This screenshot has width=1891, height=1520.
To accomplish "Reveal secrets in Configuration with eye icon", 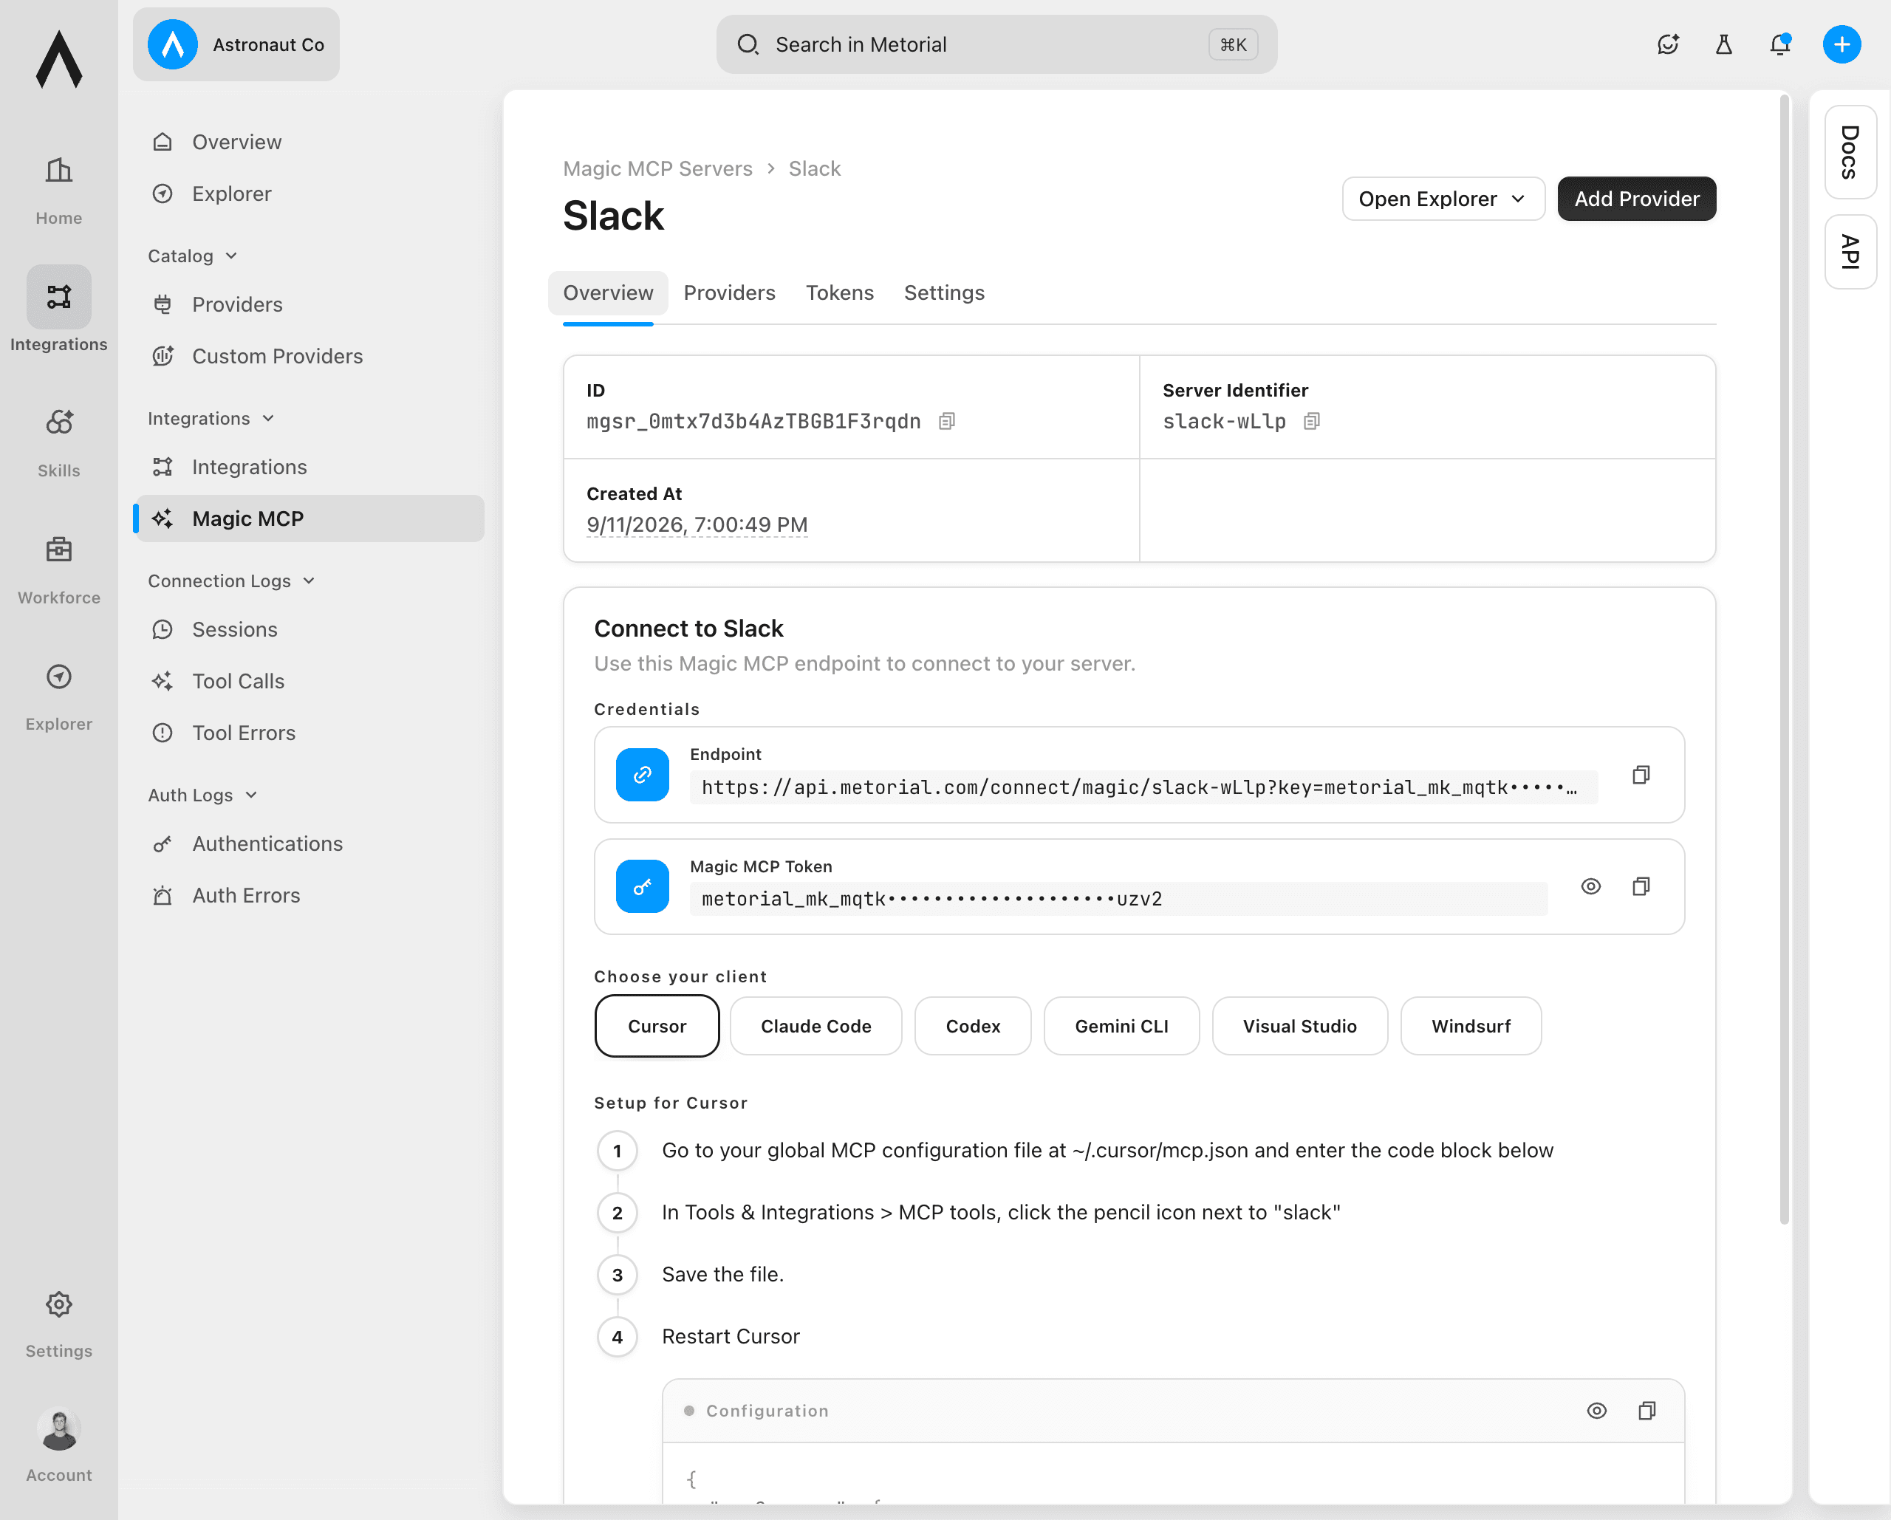I will pyautogui.click(x=1597, y=1411).
